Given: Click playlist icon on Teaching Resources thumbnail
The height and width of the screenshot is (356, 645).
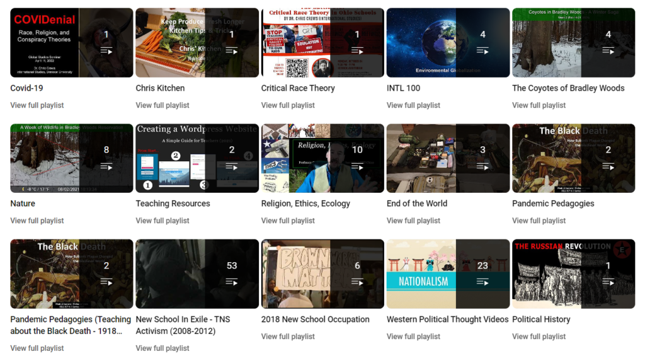Looking at the screenshot, I should (x=232, y=167).
